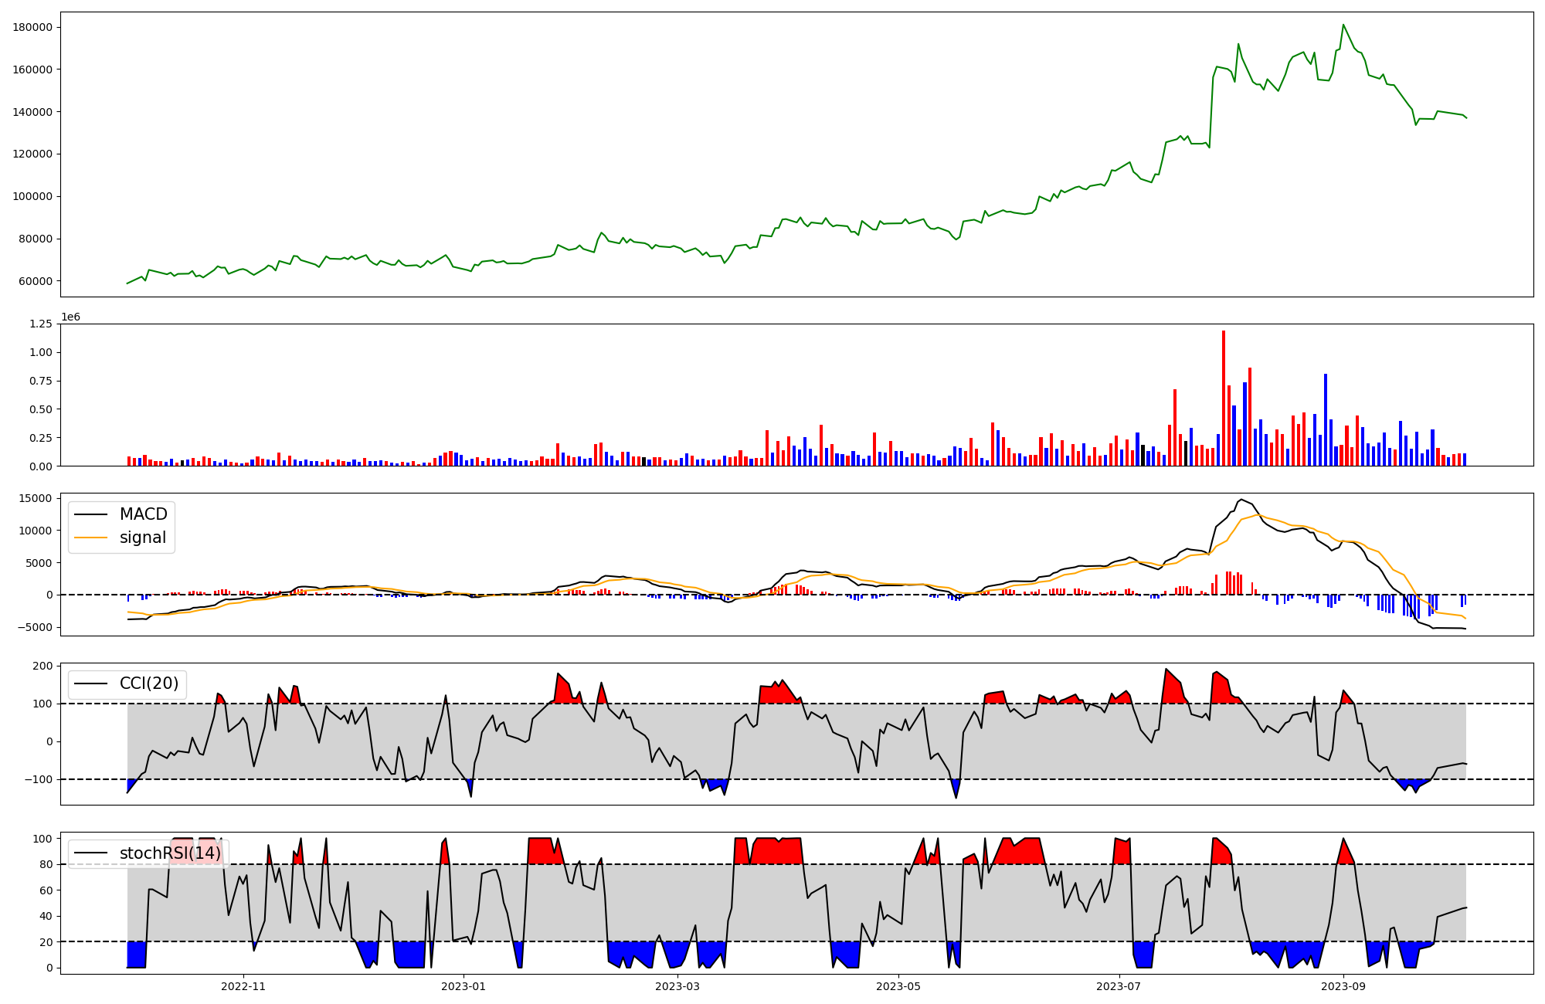Click the MACD legend label
The height and width of the screenshot is (1004, 1545).
click(x=143, y=514)
